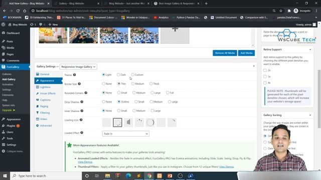This screenshot has width=321, height=180.
Task: Click the browser address bar
Action: (151, 11)
